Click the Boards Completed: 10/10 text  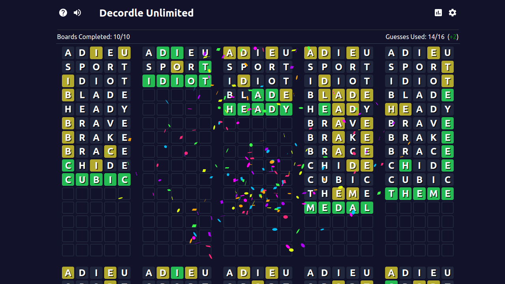(x=94, y=37)
